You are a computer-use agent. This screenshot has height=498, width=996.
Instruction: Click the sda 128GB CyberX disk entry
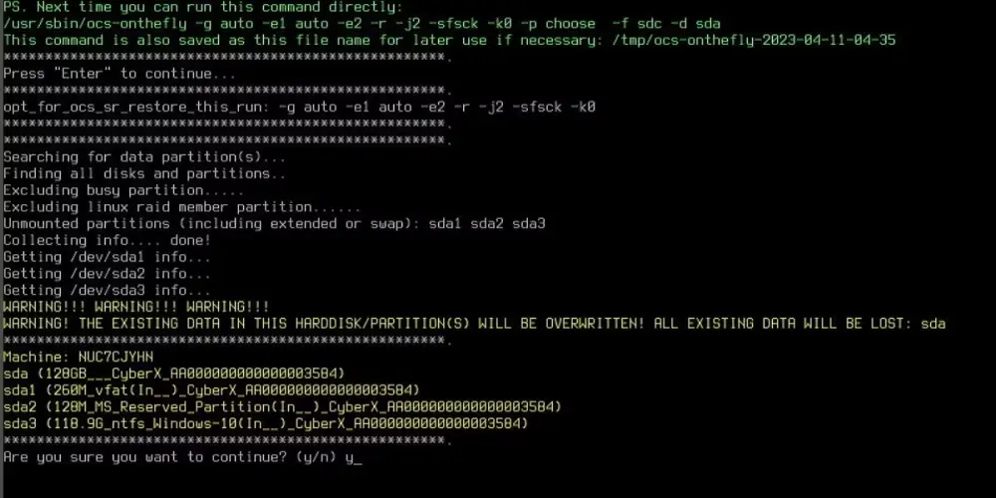174,373
